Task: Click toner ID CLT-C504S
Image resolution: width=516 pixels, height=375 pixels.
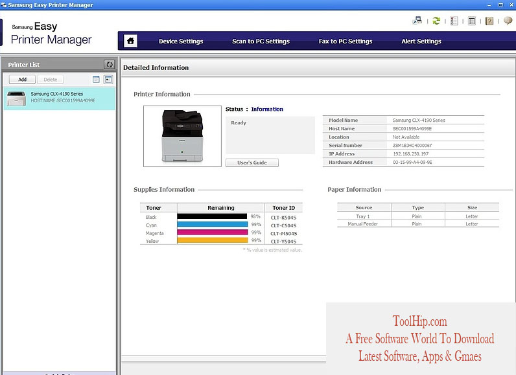Action: coord(283,225)
